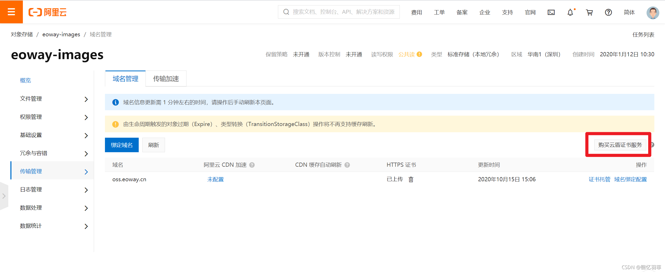Image resolution: width=665 pixels, height=272 pixels.
Task: Show help for 阿里云 CDN 加速 column
Action: tap(252, 165)
